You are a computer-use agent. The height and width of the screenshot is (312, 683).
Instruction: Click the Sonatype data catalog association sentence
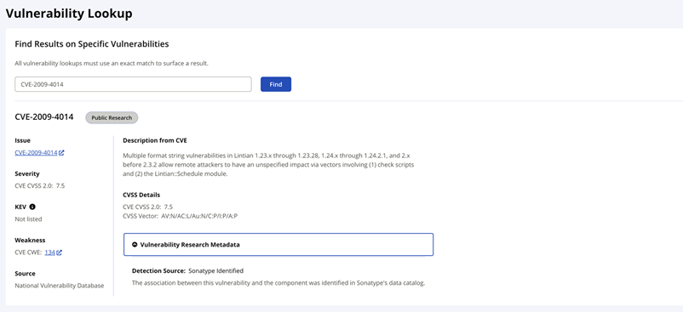[x=278, y=283]
